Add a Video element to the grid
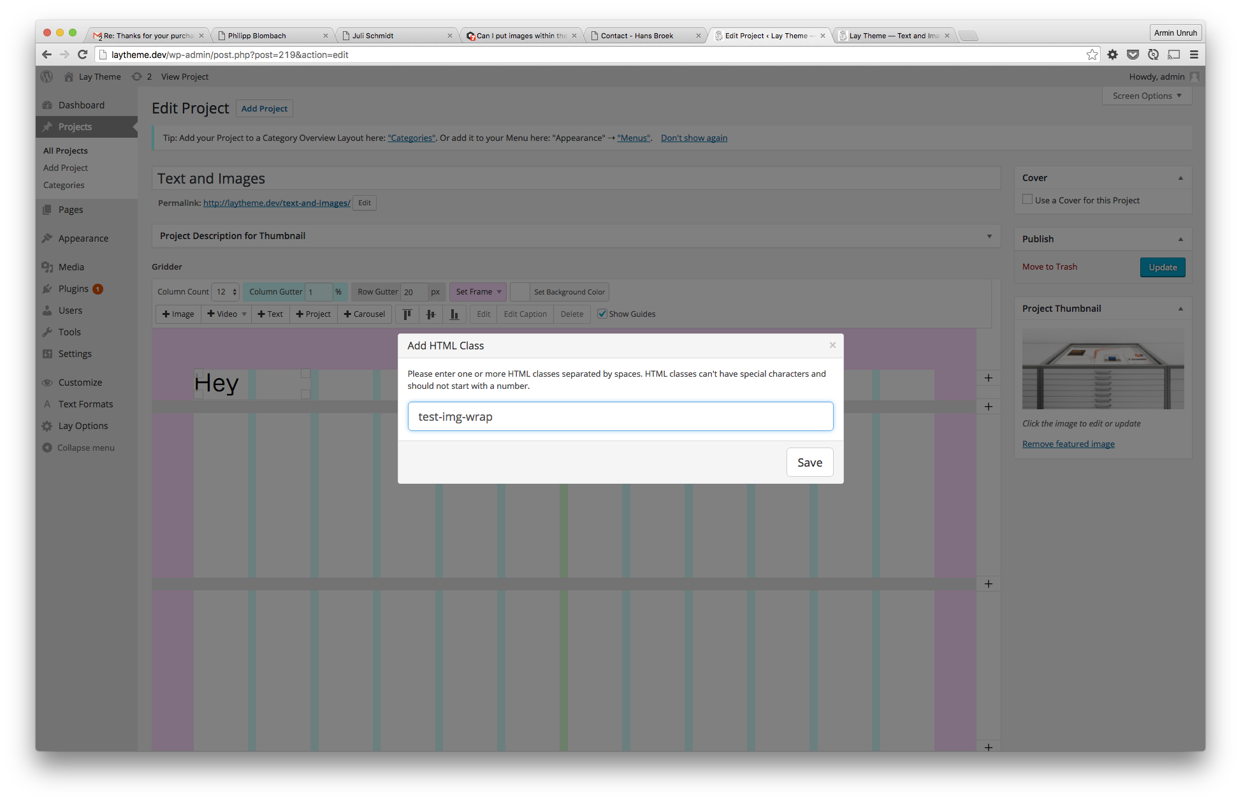 click(x=222, y=314)
